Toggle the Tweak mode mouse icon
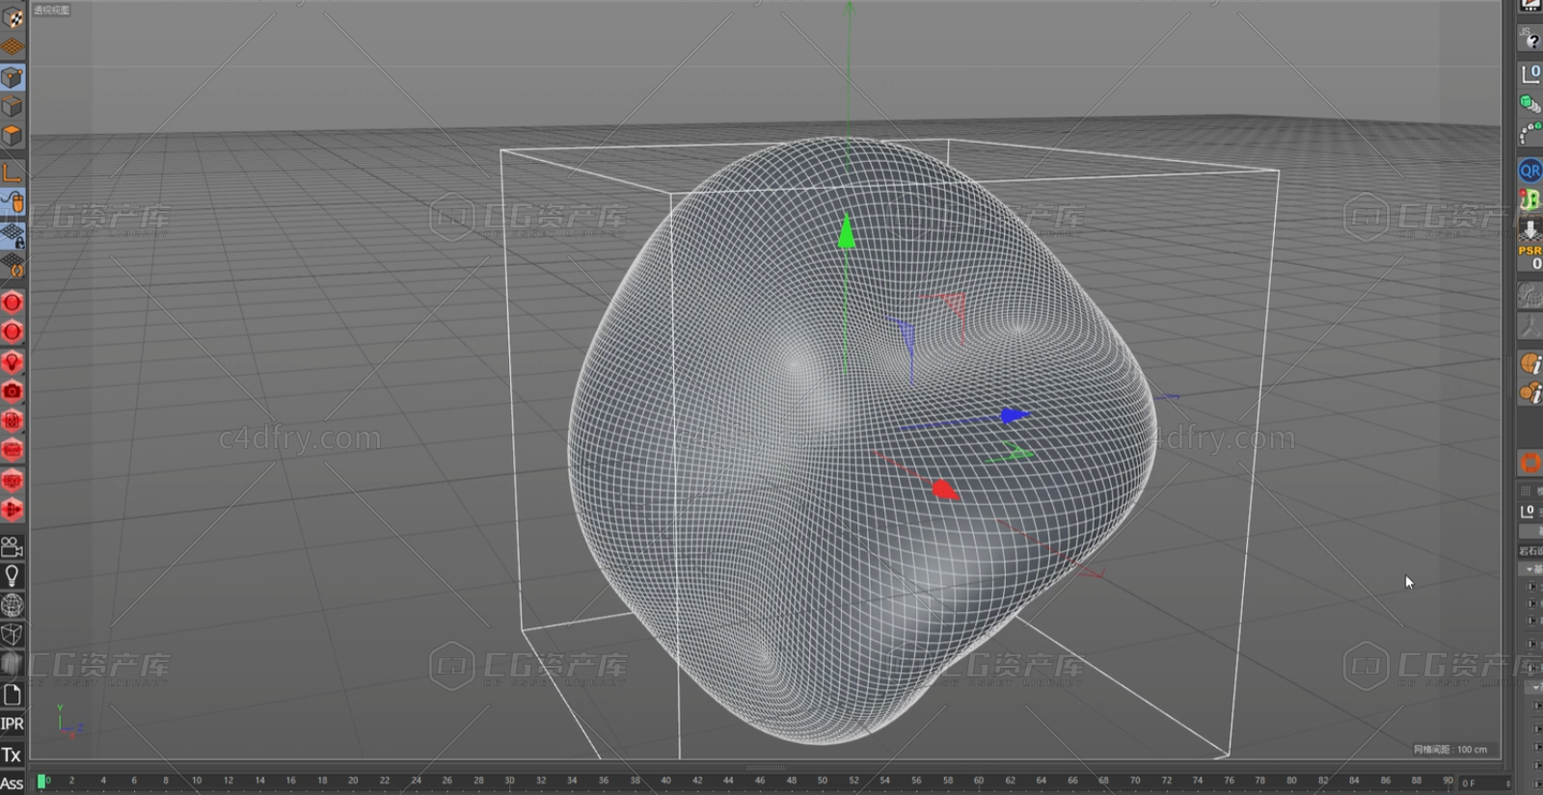The image size is (1543, 795). click(x=13, y=202)
